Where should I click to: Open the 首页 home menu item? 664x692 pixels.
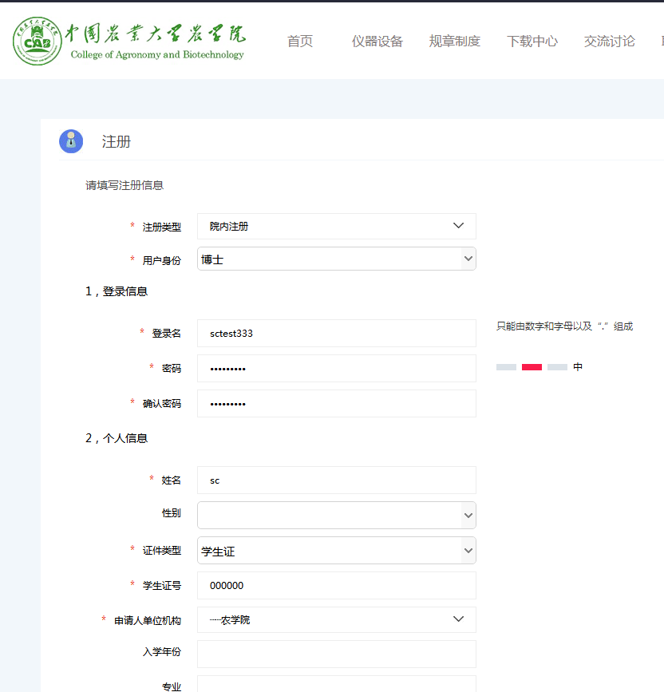300,42
